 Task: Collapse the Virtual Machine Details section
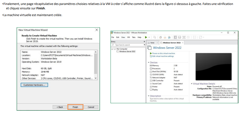click(192, 84)
